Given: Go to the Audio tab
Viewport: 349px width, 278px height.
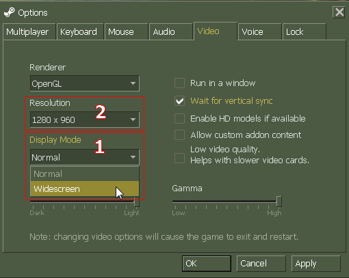Looking at the screenshot, I should [170, 31].
